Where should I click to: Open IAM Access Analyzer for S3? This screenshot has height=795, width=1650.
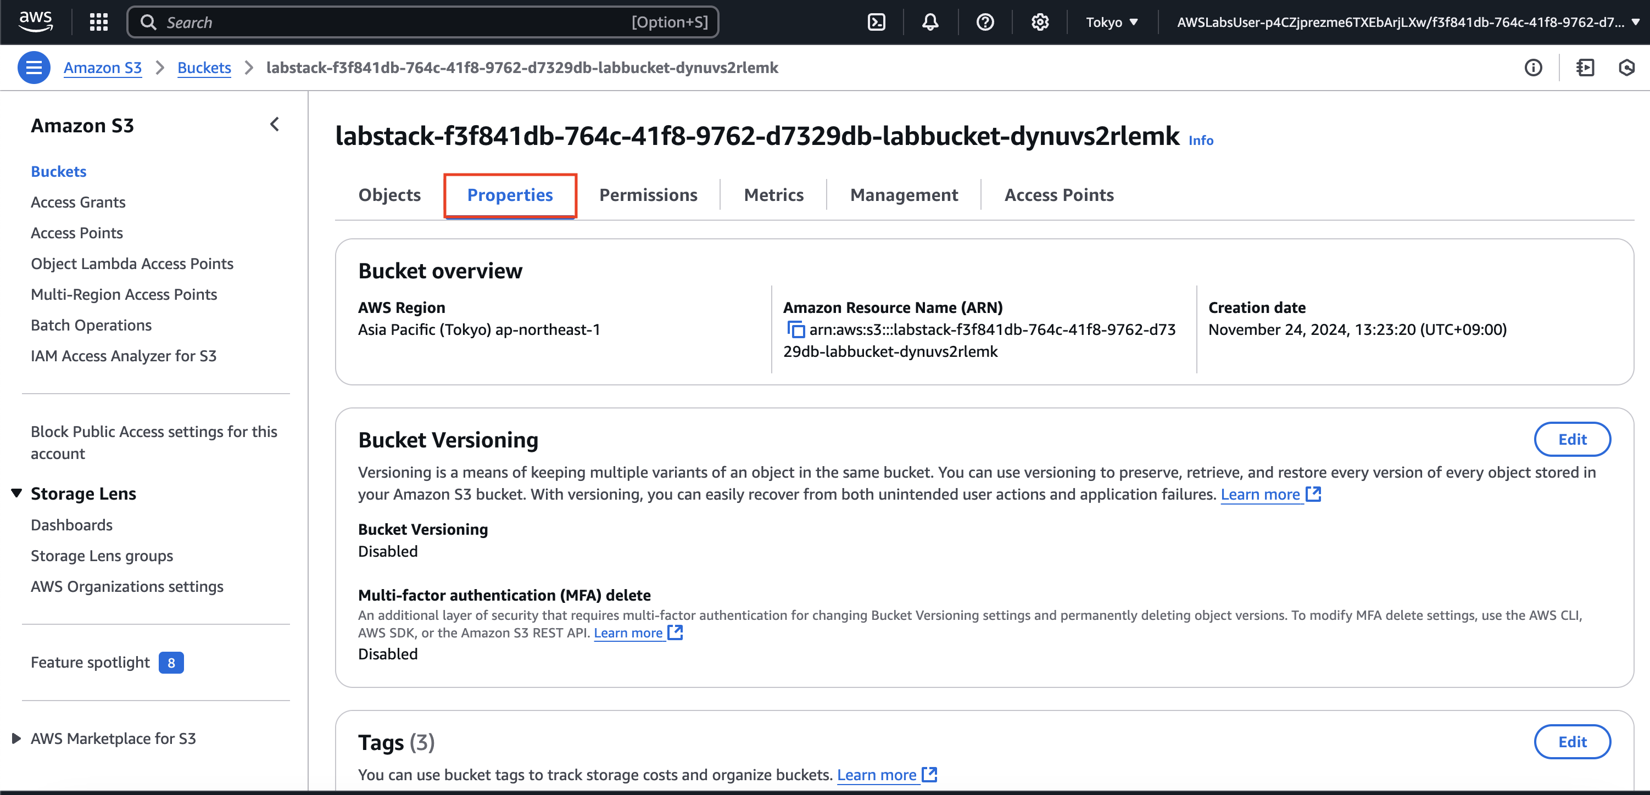[x=124, y=355]
